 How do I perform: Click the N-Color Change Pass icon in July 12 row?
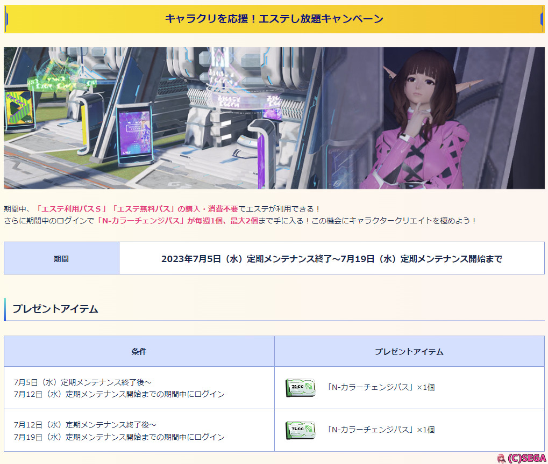pyautogui.click(x=300, y=430)
